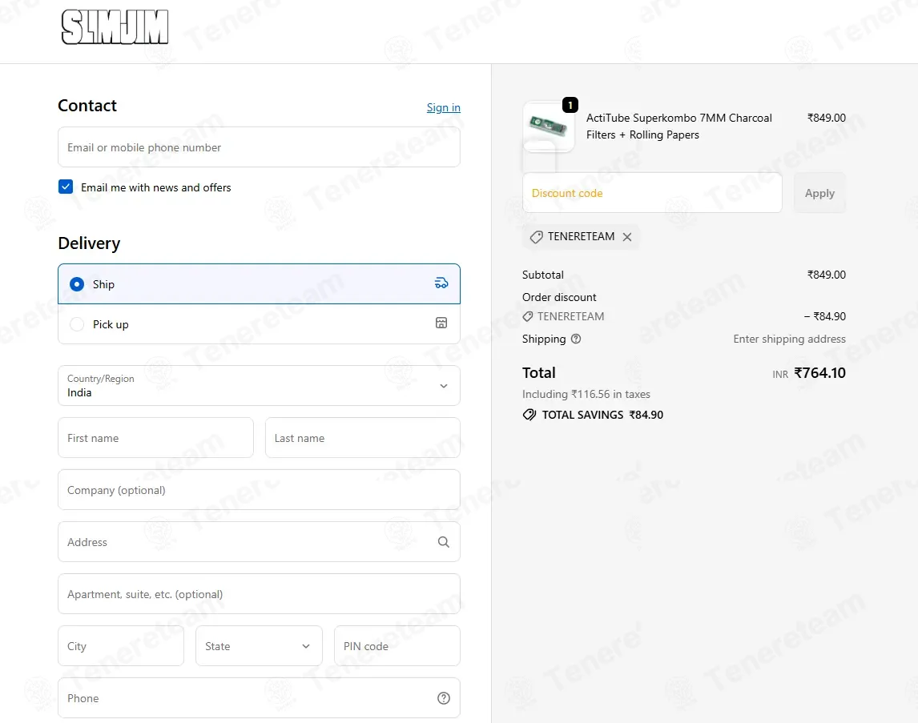Screen dimensions: 918x723
Task: Click the shipping truck icon in Ship row
Action: 441,283
